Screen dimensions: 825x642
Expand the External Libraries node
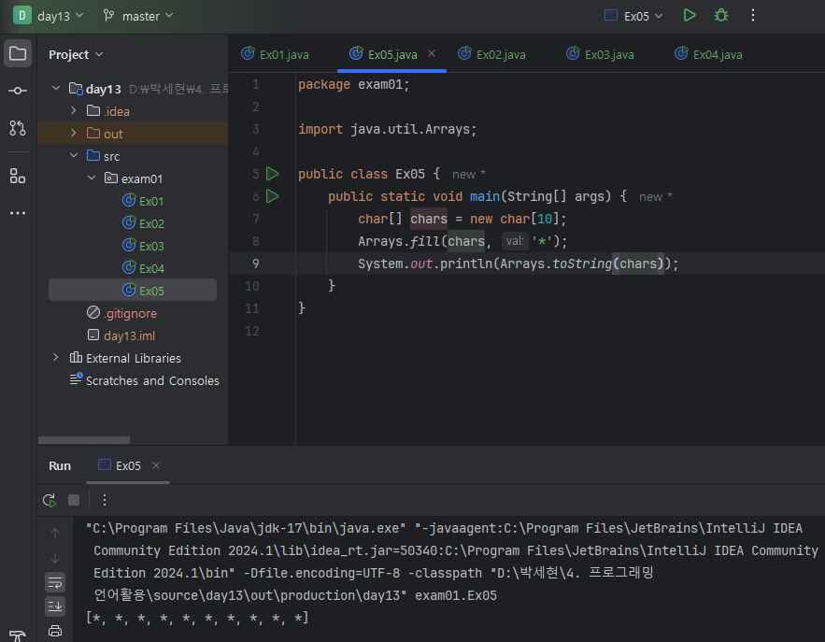56,358
